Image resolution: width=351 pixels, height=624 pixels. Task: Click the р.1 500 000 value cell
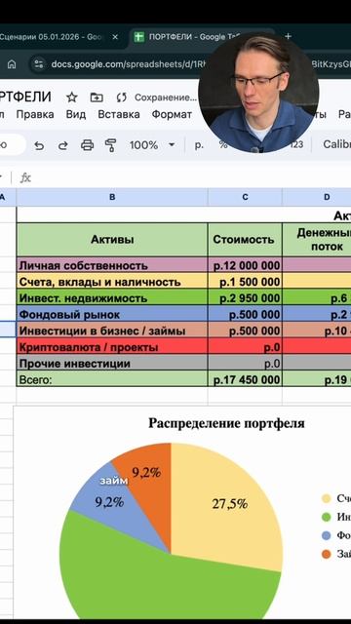[x=245, y=282]
